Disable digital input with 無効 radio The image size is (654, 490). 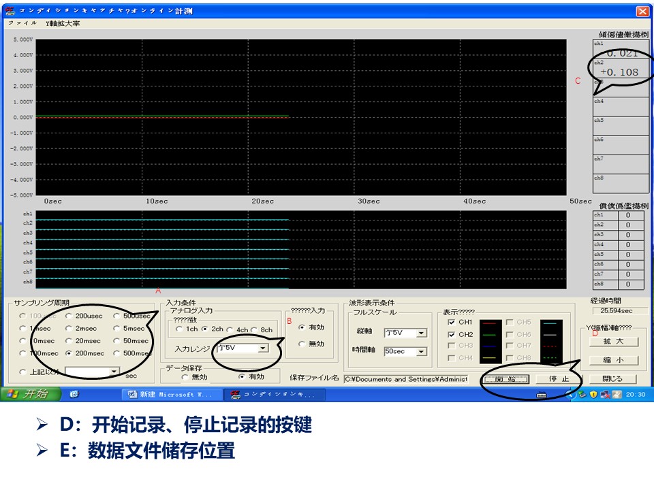302,344
